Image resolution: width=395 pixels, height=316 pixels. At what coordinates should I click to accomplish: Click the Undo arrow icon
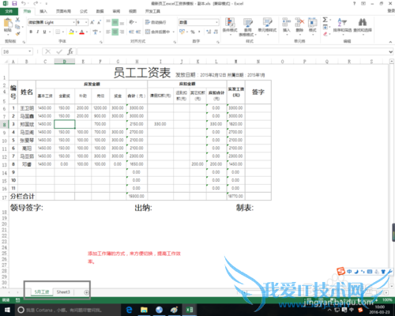click(x=24, y=3)
